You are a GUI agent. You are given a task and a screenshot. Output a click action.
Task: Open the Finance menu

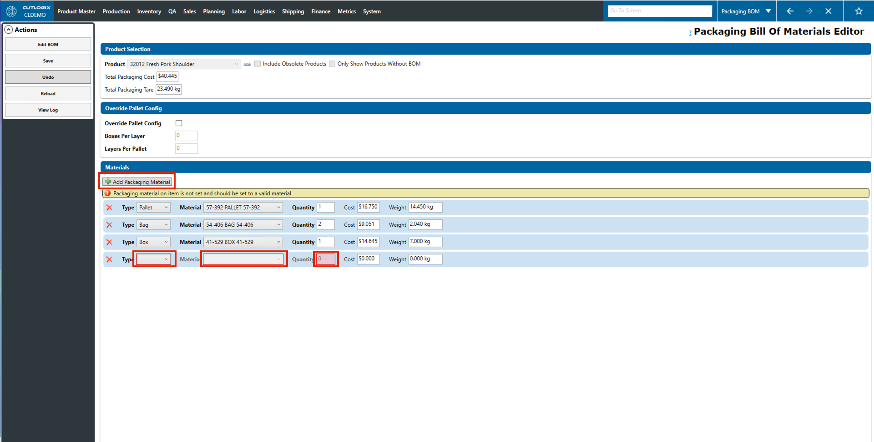pos(320,11)
